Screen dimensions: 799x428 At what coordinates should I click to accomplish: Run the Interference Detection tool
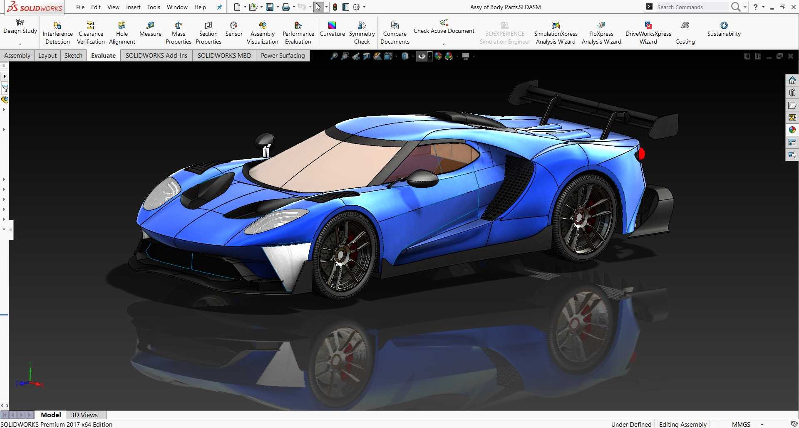(57, 33)
